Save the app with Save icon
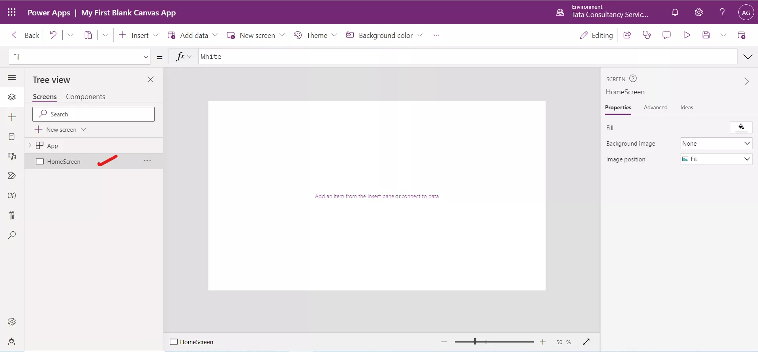Image resolution: width=758 pixels, height=352 pixels. 706,35
